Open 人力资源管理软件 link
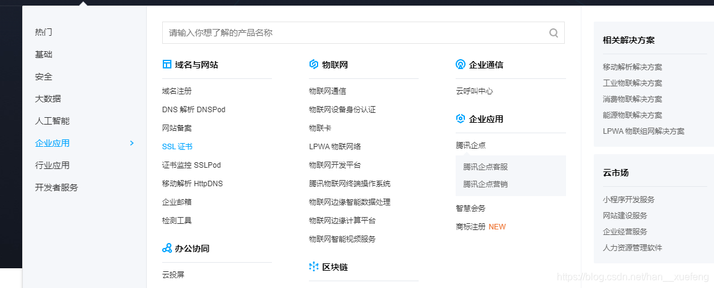 point(633,248)
